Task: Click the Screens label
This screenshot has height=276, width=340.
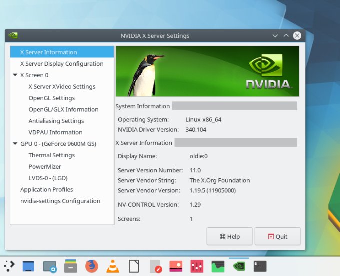Action: [x=129, y=219]
